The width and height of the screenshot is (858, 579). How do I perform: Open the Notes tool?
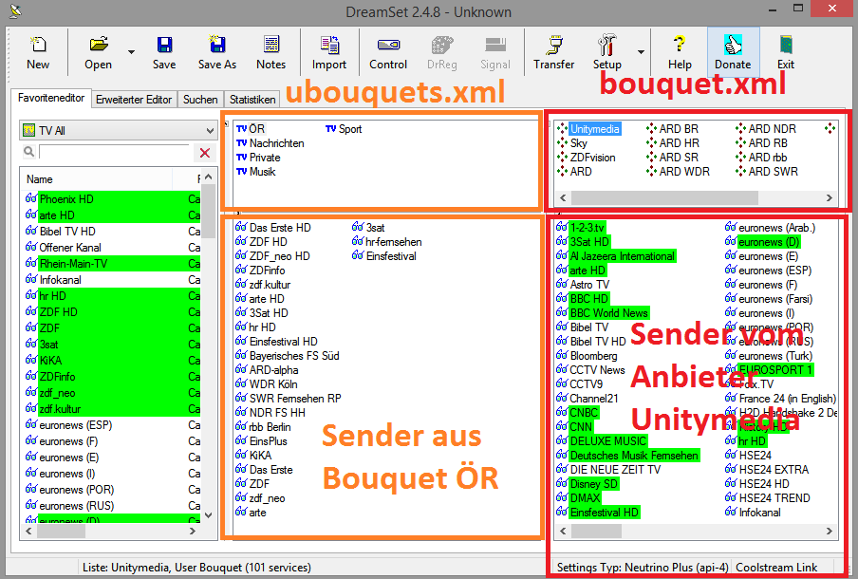point(270,51)
